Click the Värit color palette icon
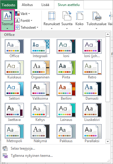The width and height of the screenshot is (113, 164). [x=17, y=13]
